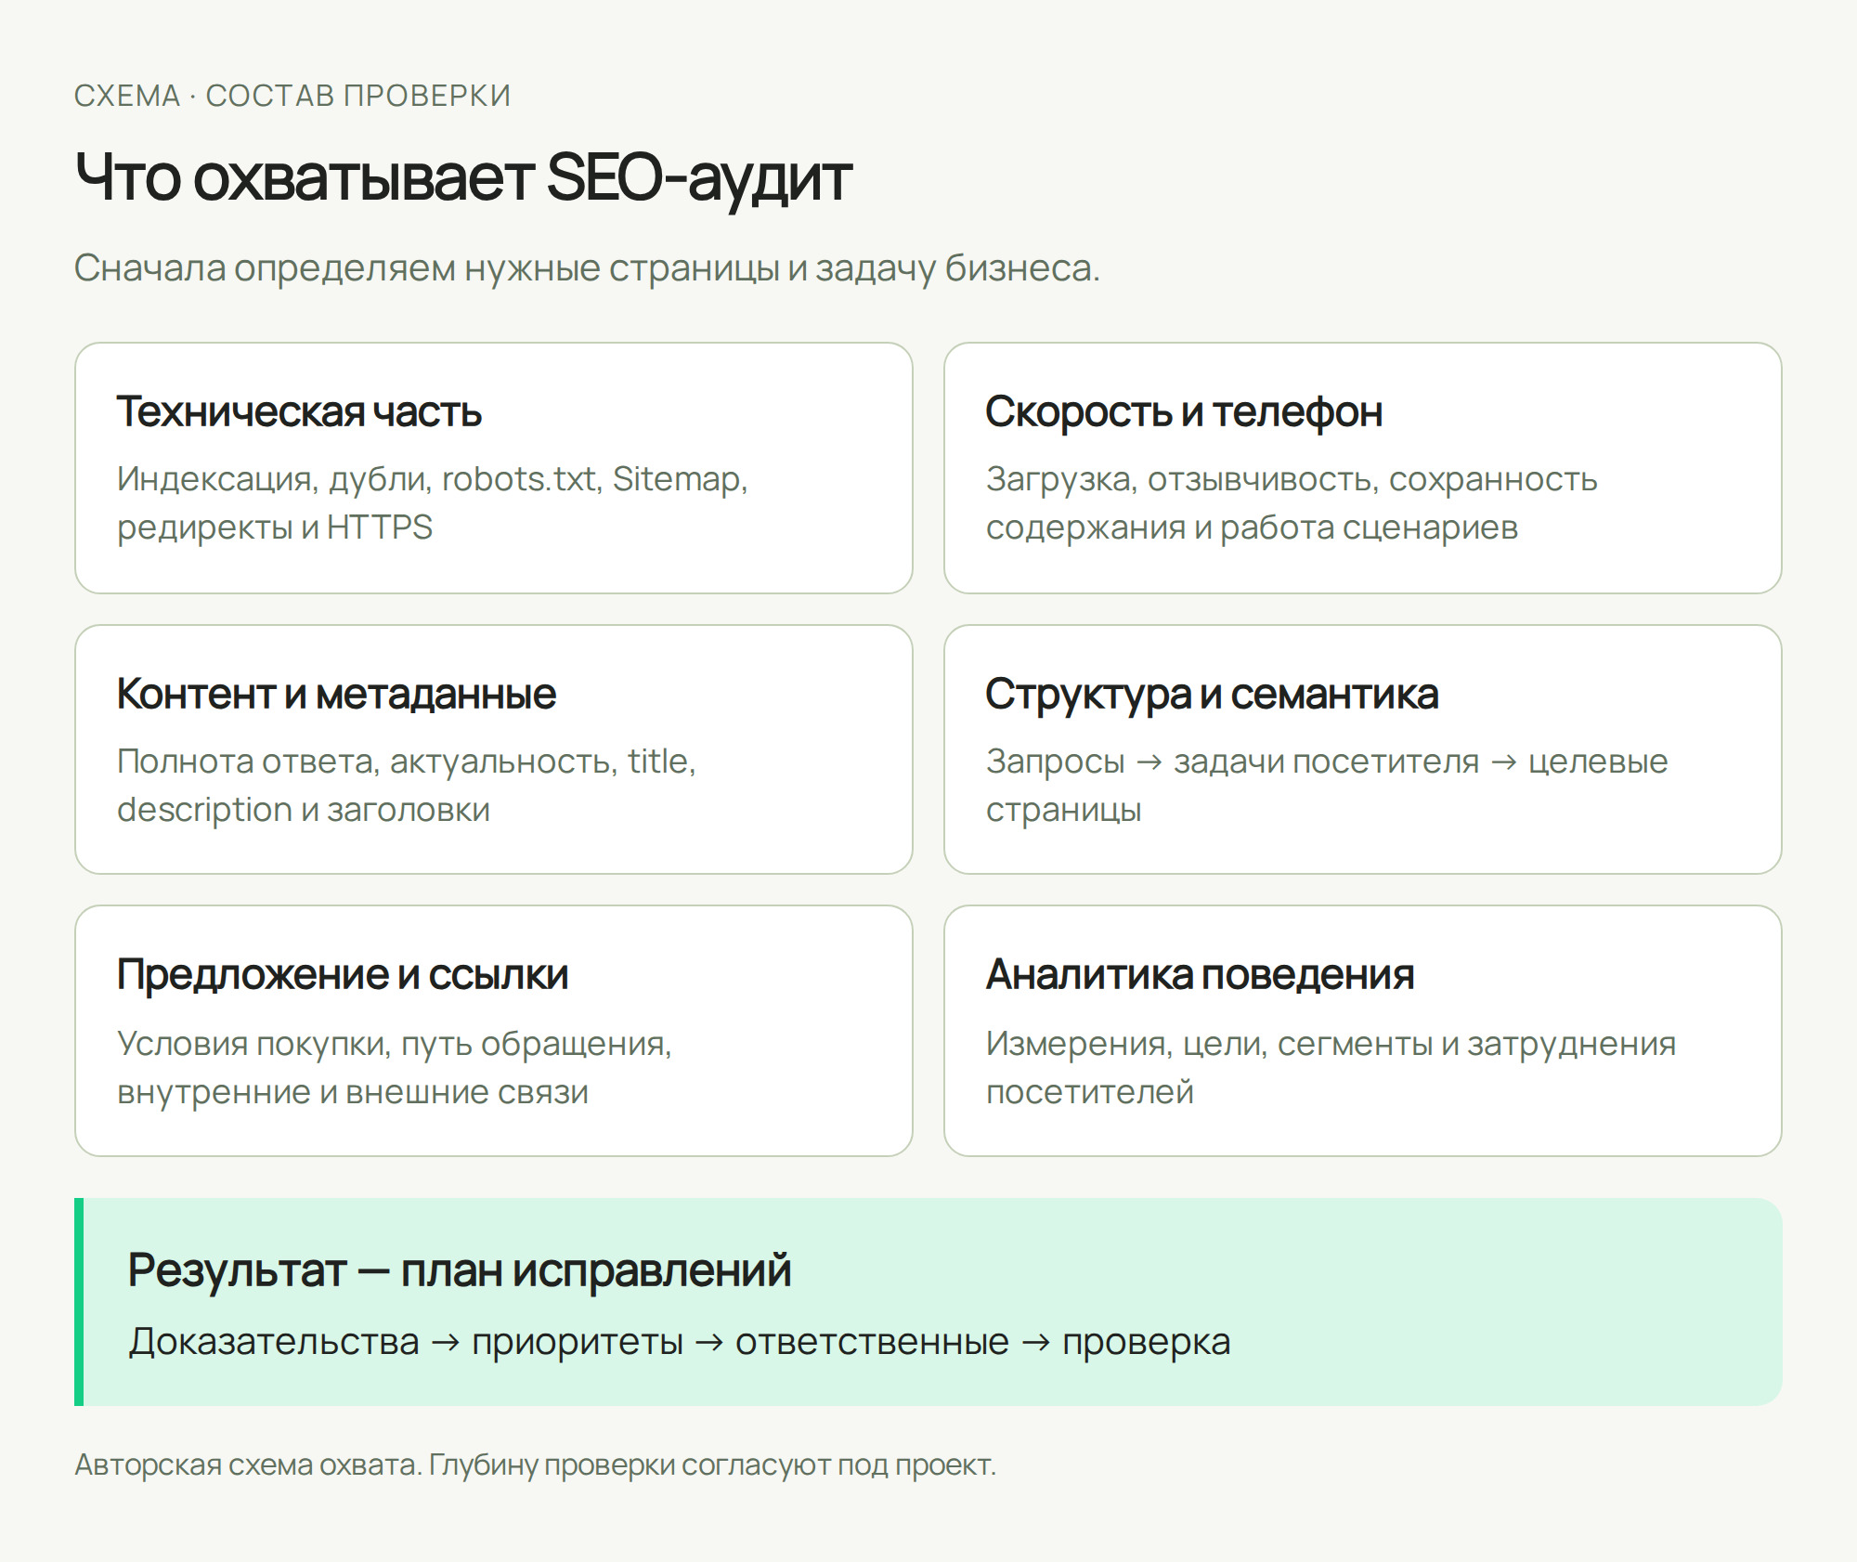Click text 'Загрузка, отзывчивость, сохранность содержания и работа сценариев'

point(1292,502)
